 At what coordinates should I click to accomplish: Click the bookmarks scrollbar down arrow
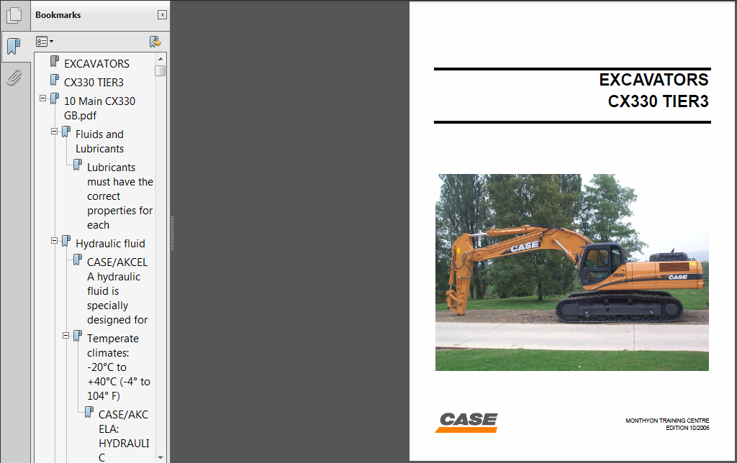tap(160, 457)
